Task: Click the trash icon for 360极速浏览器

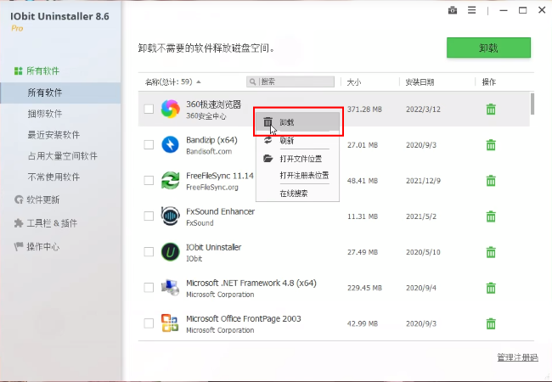Action: pos(491,109)
